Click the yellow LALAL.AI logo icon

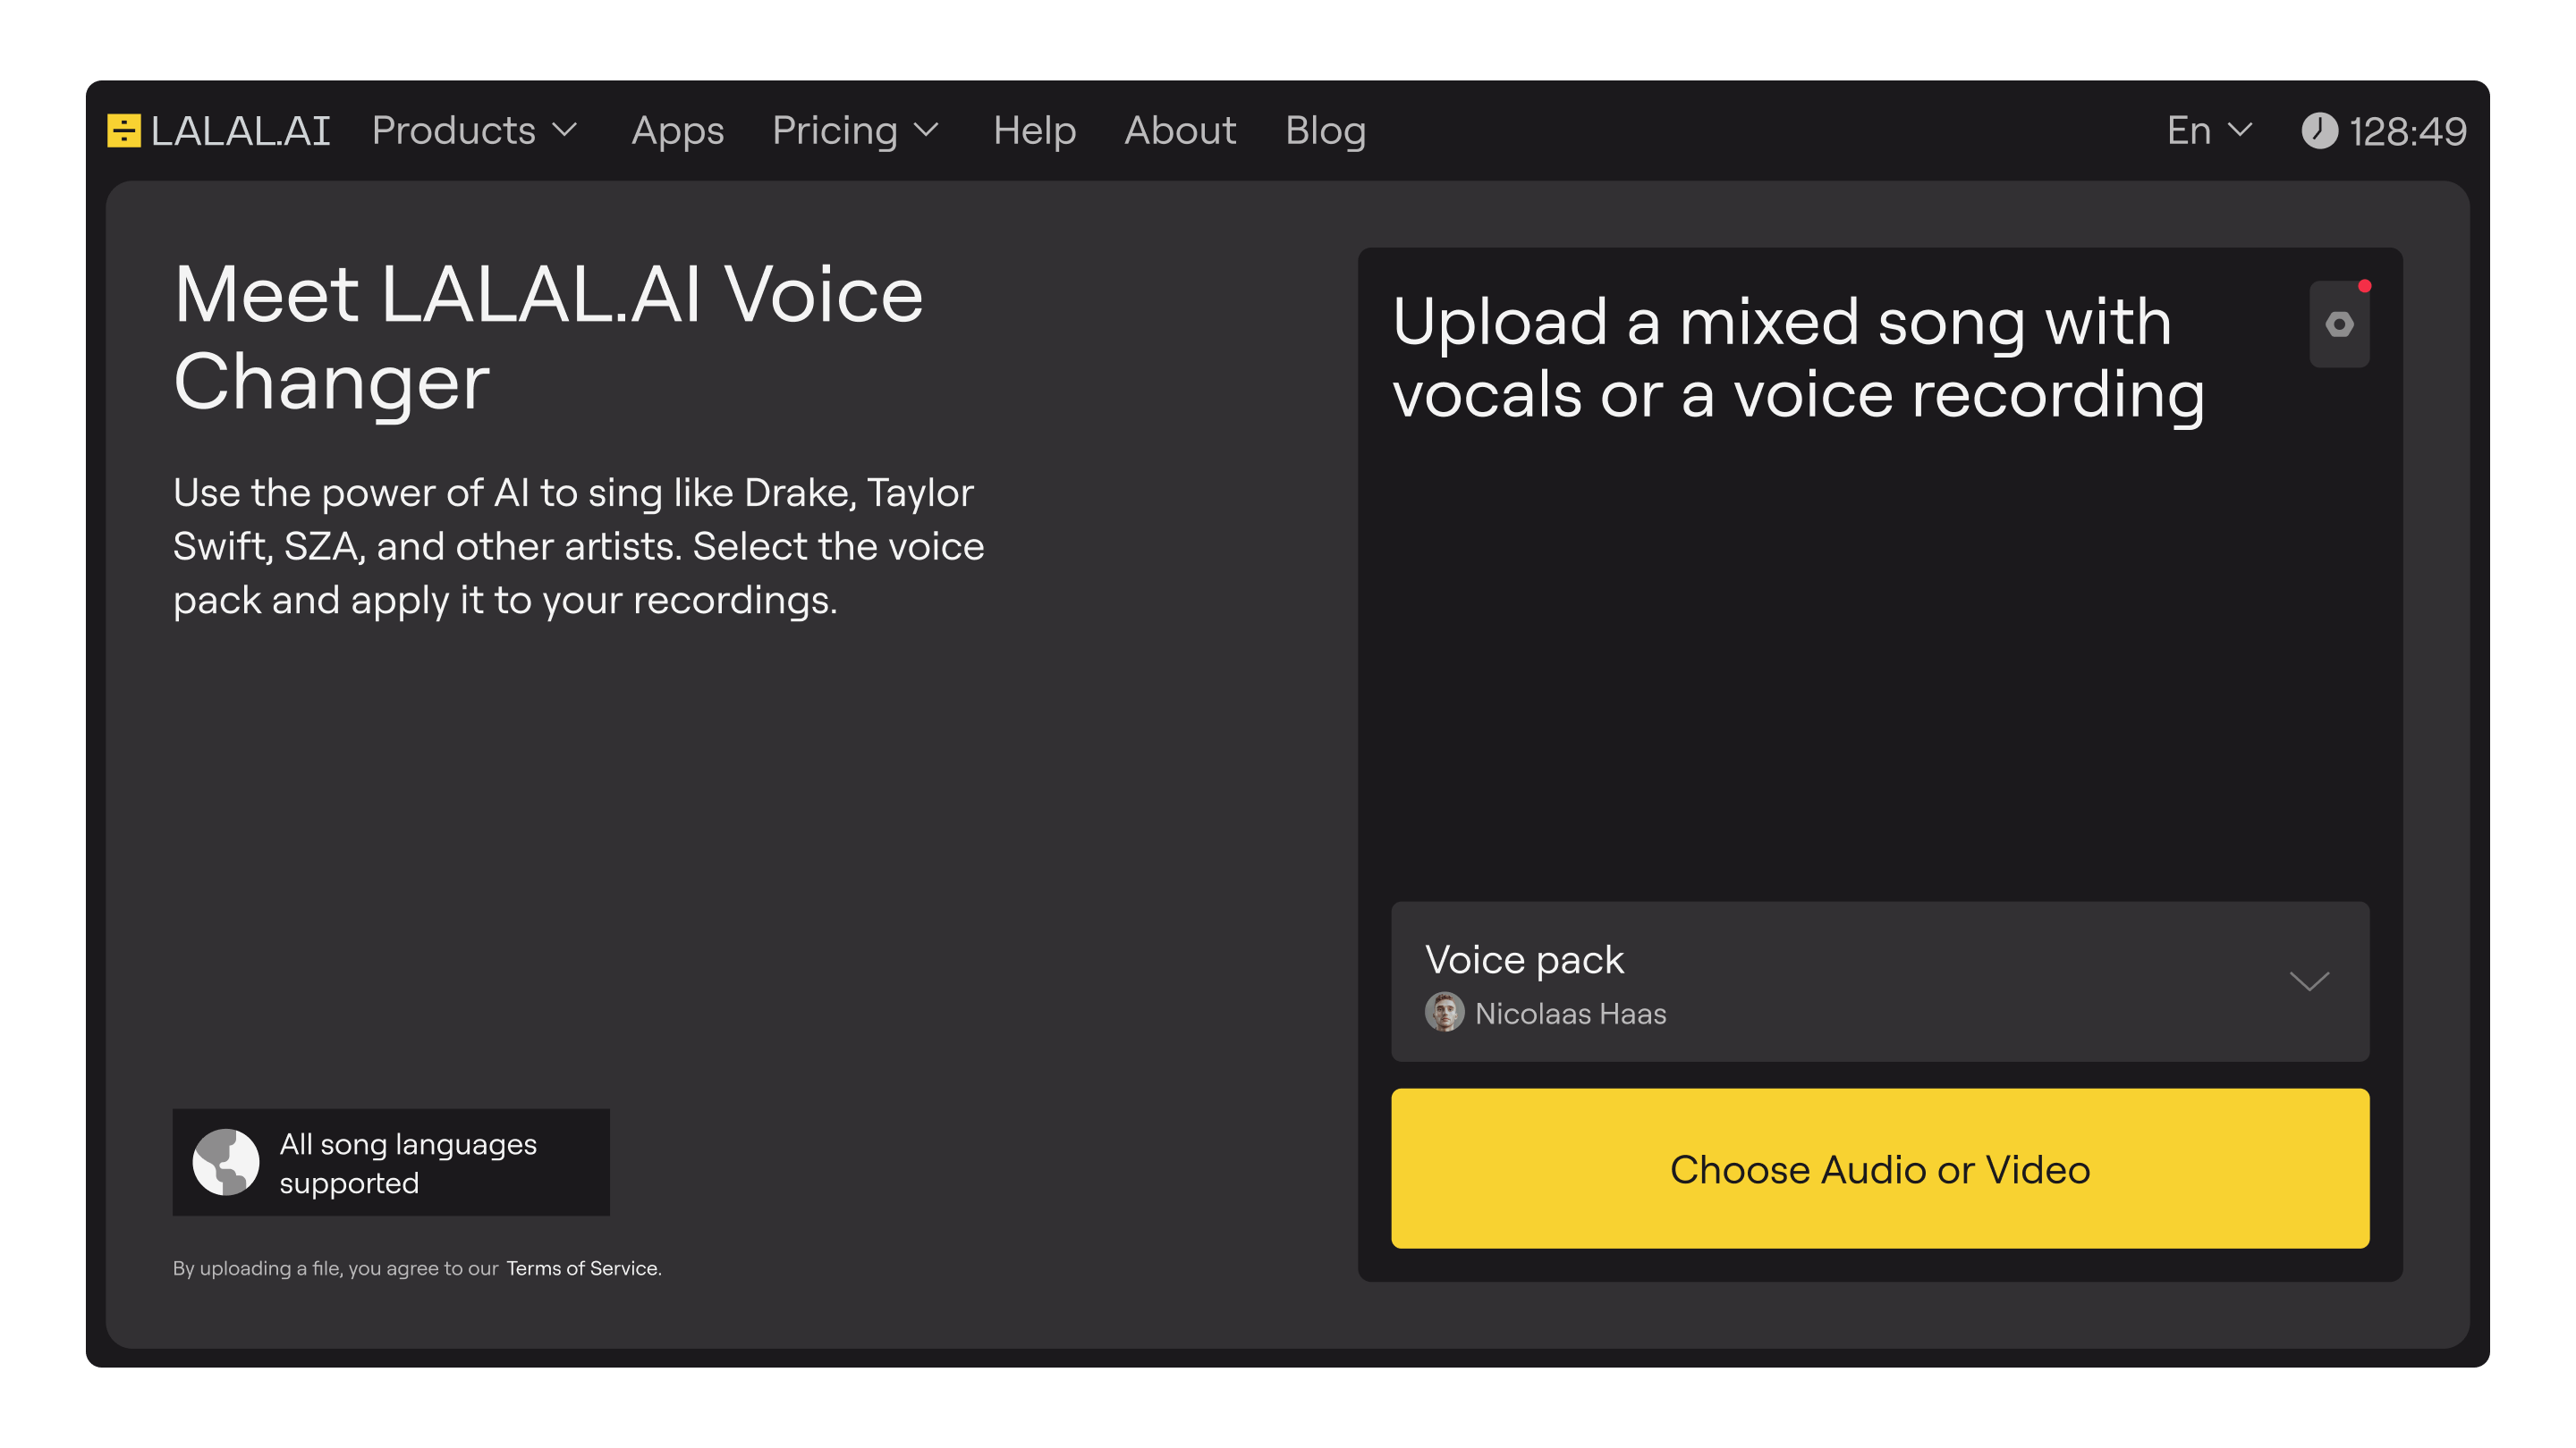[124, 130]
